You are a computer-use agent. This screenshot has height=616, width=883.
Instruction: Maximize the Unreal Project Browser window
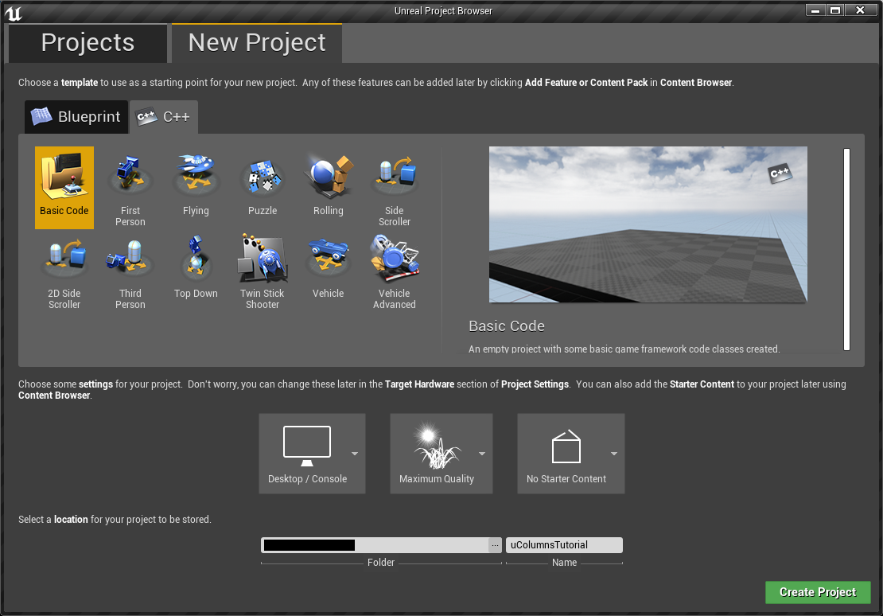(835, 10)
